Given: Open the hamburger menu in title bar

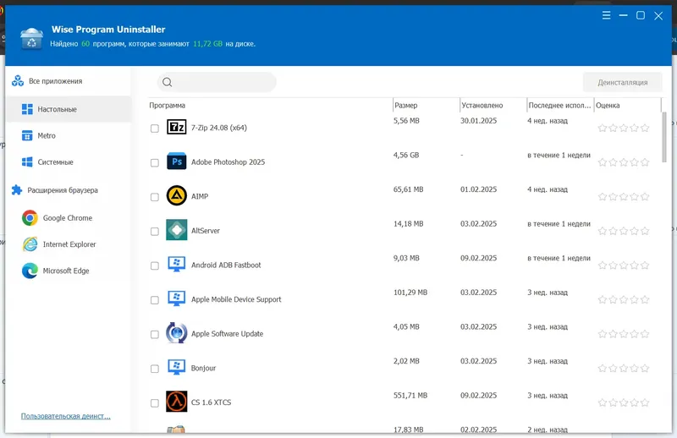Looking at the screenshot, I should (606, 15).
